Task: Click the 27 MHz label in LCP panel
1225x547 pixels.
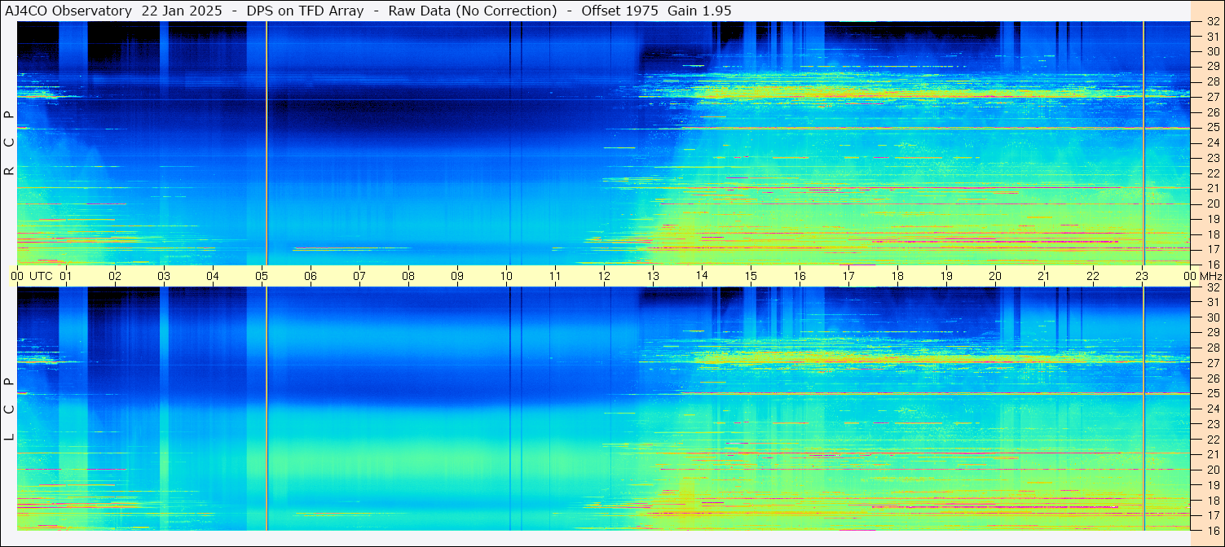Action: pyautogui.click(x=1212, y=363)
